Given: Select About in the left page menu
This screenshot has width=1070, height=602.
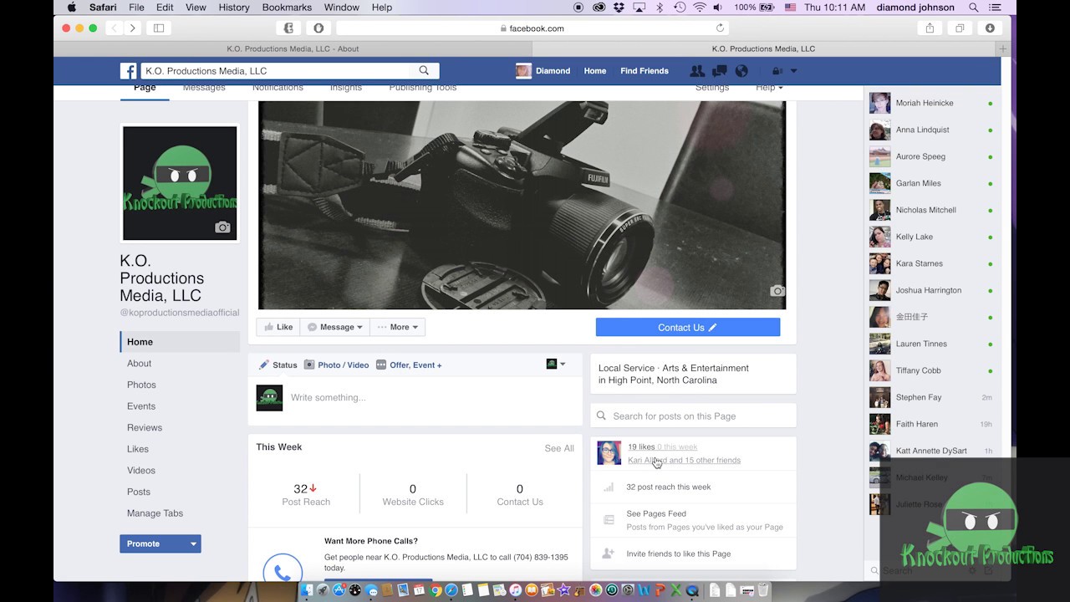Looking at the screenshot, I should (x=139, y=364).
